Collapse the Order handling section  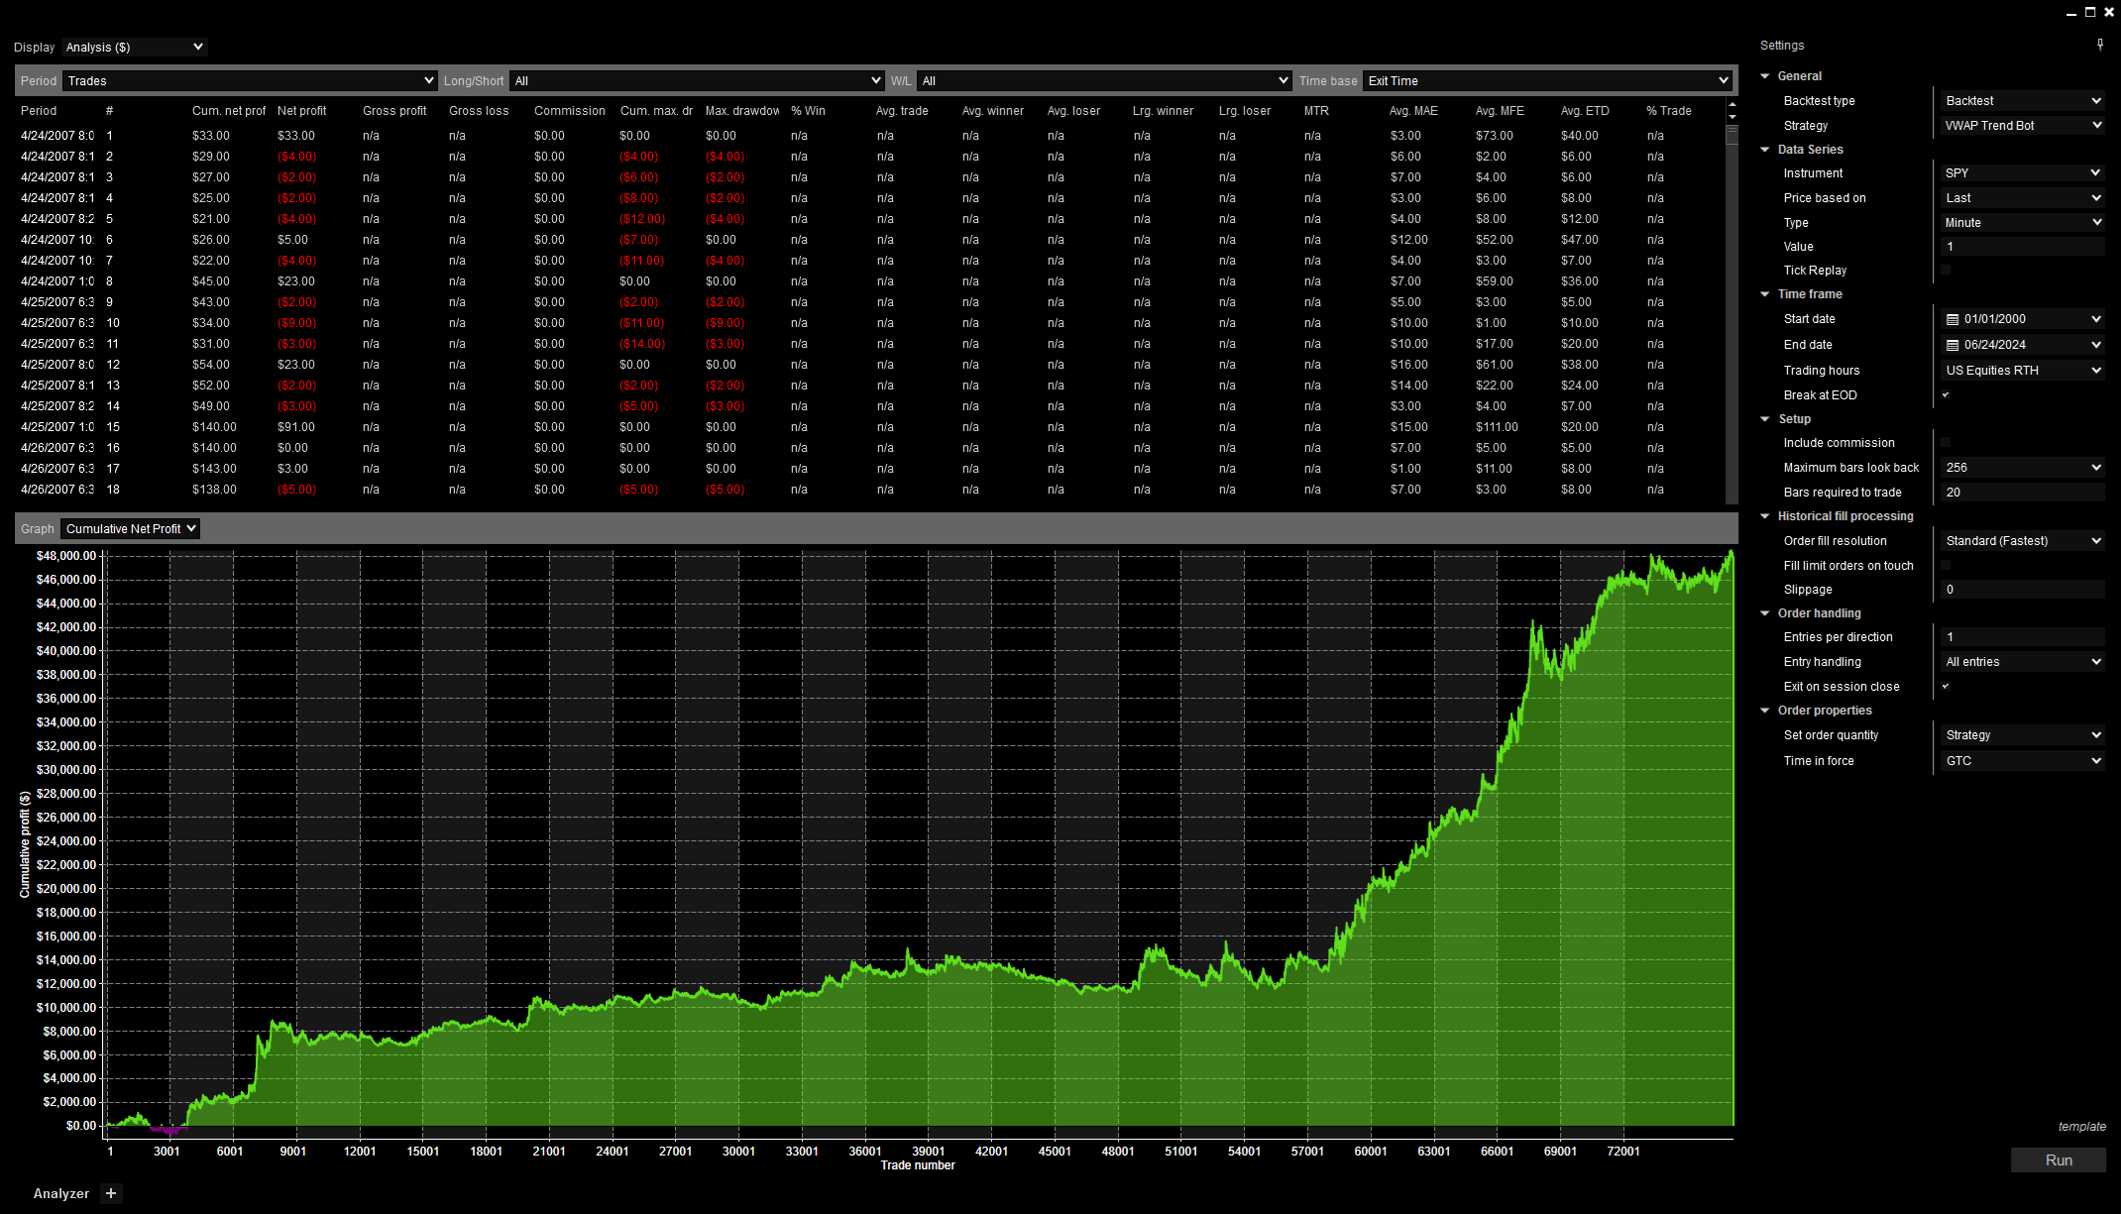click(1765, 613)
